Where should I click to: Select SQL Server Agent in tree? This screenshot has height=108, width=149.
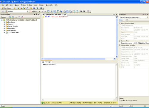[x=14, y=32]
